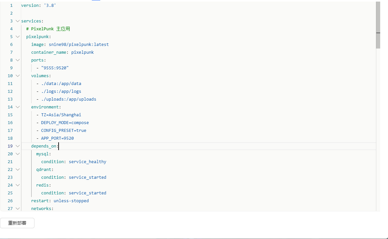The image size is (388, 239).
Task: Click the editor vertical scrollbar thumb
Action: click(378, 24)
